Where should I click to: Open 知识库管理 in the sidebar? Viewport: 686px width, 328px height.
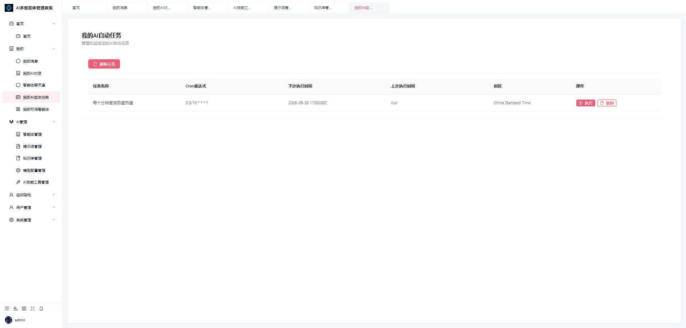tap(31, 158)
